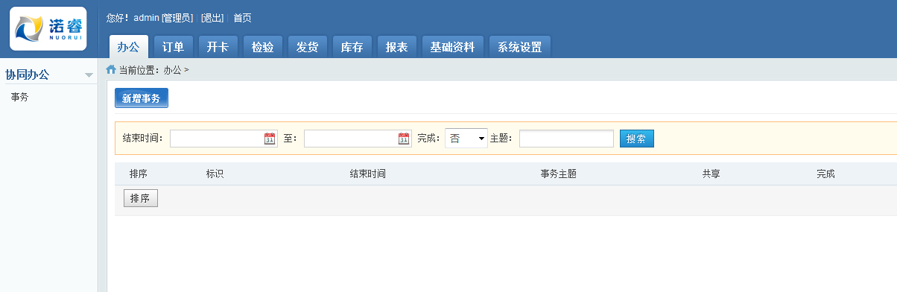Focus the 主题 text input field
897x292 pixels.
(x=566, y=139)
